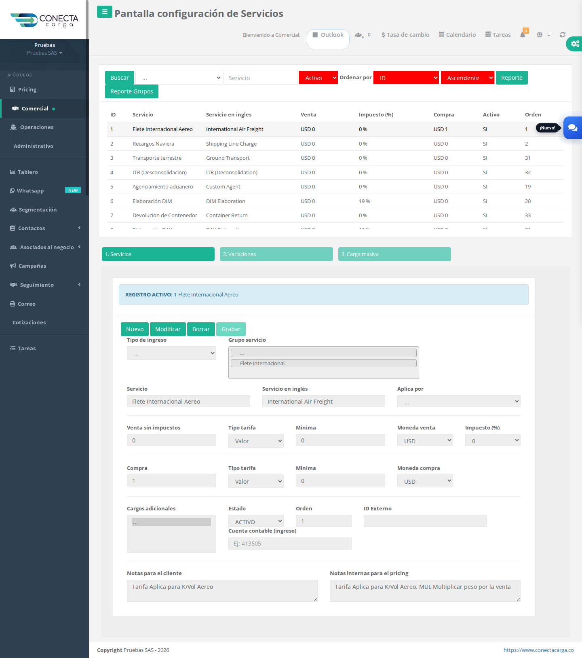
Task: Expand Asociados al negocio submenu
Action: [80, 247]
